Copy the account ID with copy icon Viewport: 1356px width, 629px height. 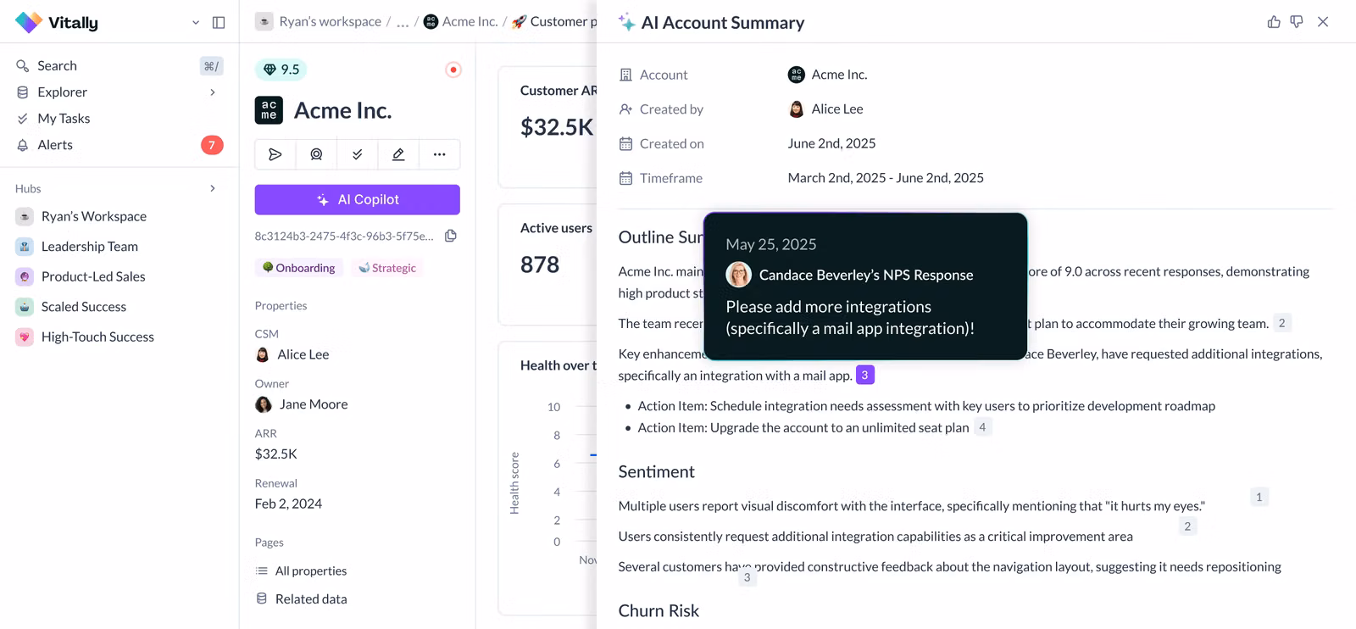451,236
